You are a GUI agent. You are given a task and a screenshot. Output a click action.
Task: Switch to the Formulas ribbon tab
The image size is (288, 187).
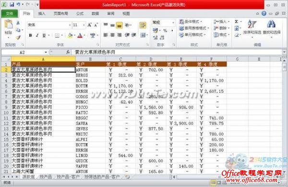coord(80,13)
